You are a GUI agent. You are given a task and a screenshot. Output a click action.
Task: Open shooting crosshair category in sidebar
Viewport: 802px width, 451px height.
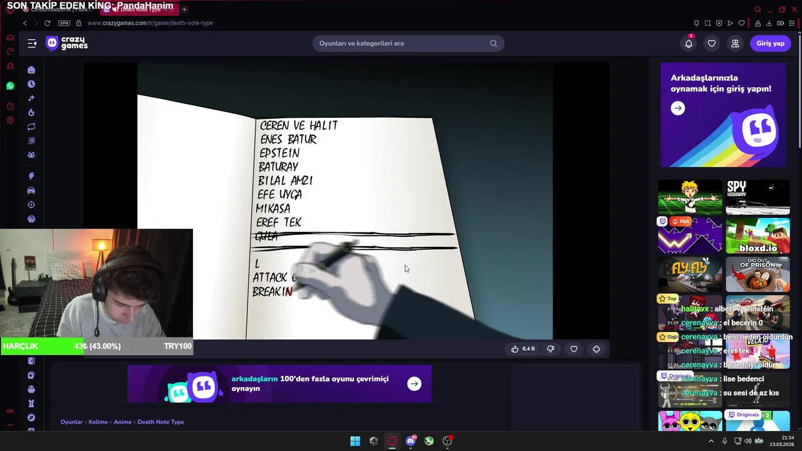(x=31, y=205)
